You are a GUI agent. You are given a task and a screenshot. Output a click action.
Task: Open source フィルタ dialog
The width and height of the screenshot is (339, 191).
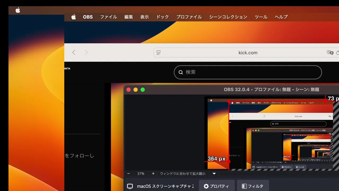(x=253, y=186)
